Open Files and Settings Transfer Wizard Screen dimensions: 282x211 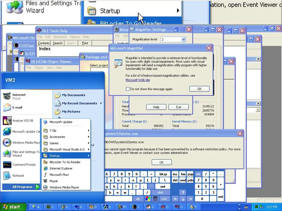21,154
